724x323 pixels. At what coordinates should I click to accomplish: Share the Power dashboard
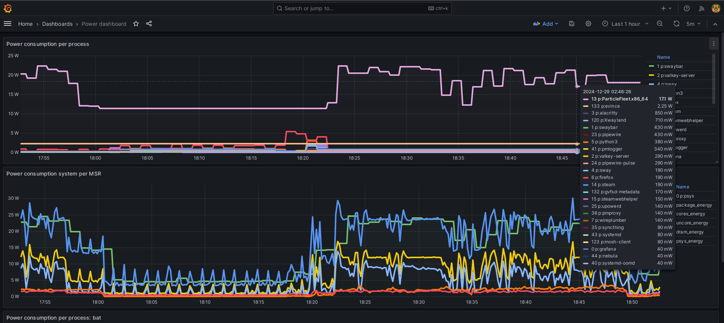click(x=149, y=24)
